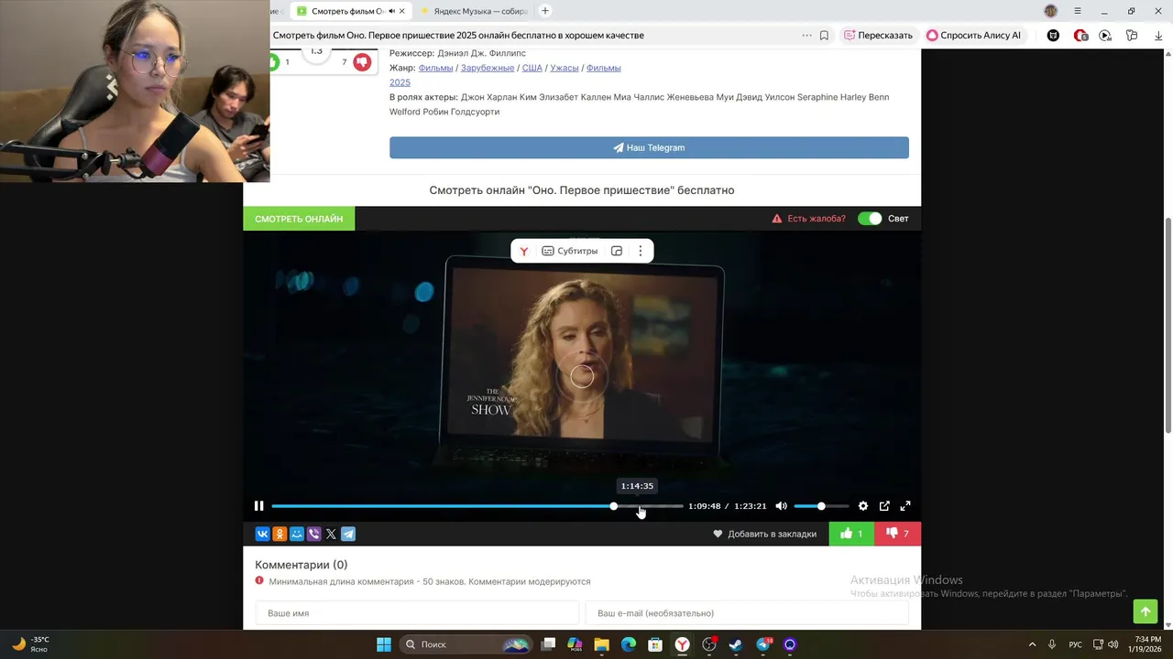The height and width of the screenshot is (659, 1173).
Task: Click the page vertical scrollbar
Action: 1168,326
